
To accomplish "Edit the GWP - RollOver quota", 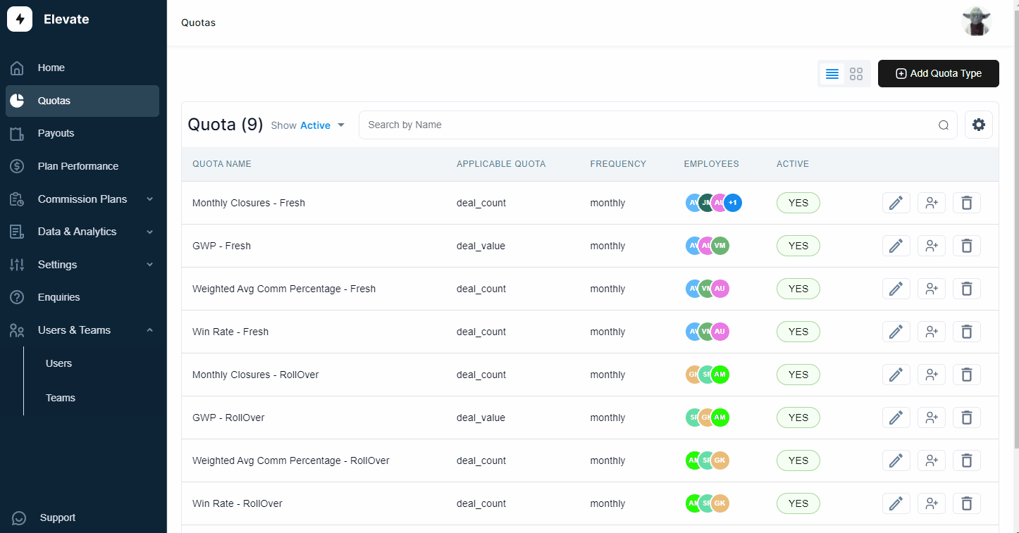I will coord(896,418).
